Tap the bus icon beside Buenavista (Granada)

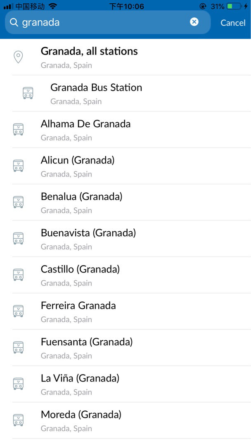pos(18,239)
